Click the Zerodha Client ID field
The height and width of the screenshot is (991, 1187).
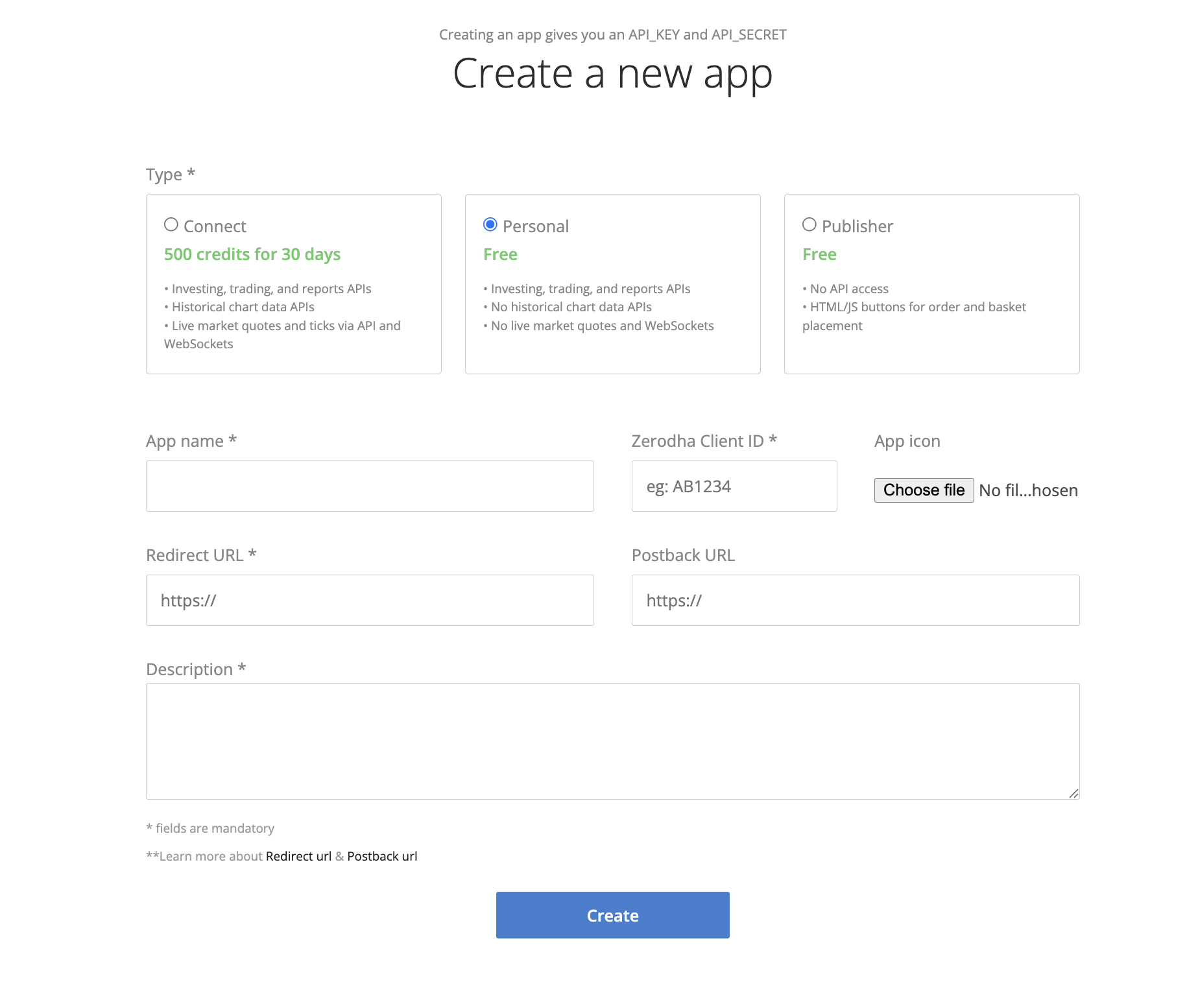click(x=734, y=486)
